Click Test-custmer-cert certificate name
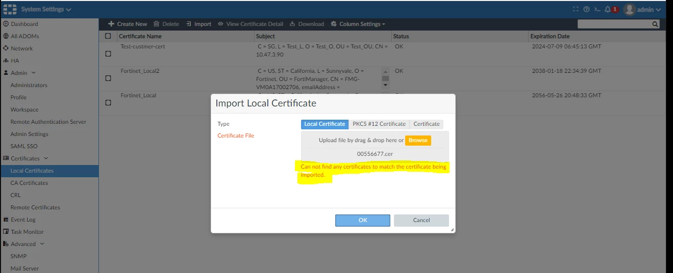673x273 pixels. pos(143,46)
